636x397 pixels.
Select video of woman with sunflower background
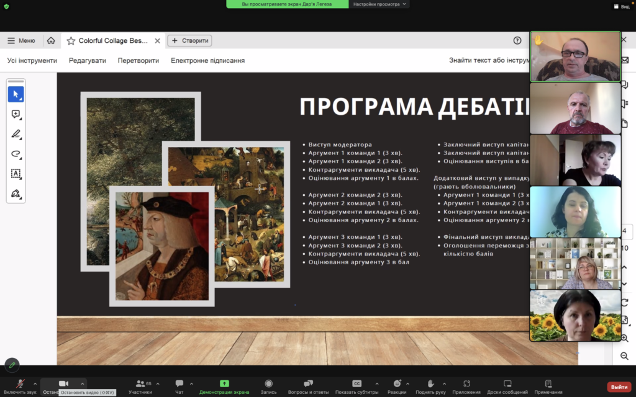pos(575,316)
